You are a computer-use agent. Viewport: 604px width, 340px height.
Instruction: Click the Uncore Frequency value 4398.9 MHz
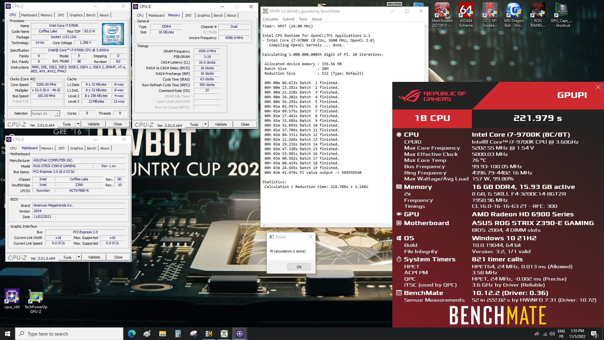click(234, 38)
